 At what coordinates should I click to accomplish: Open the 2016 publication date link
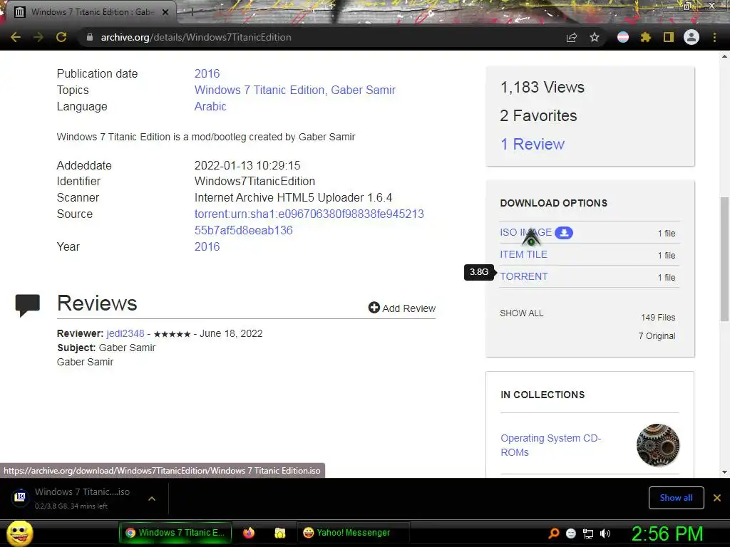coord(207,73)
